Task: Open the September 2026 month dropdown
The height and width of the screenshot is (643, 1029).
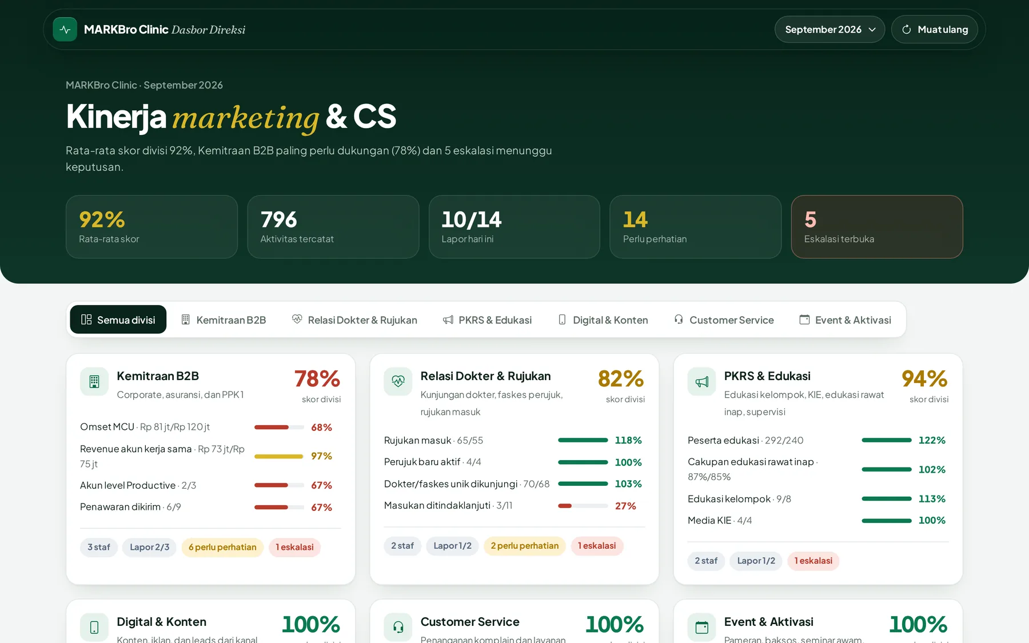Action: tap(829, 29)
